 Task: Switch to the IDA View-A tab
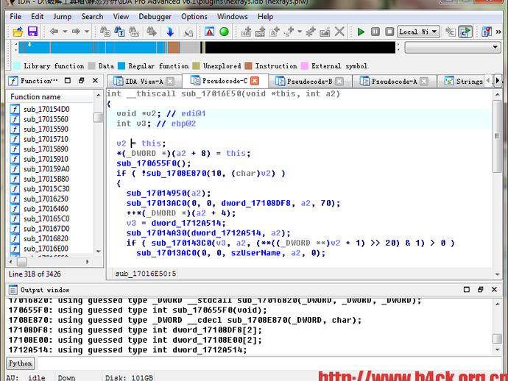click(x=144, y=81)
